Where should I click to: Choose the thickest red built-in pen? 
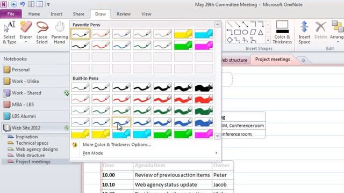tap(204, 99)
